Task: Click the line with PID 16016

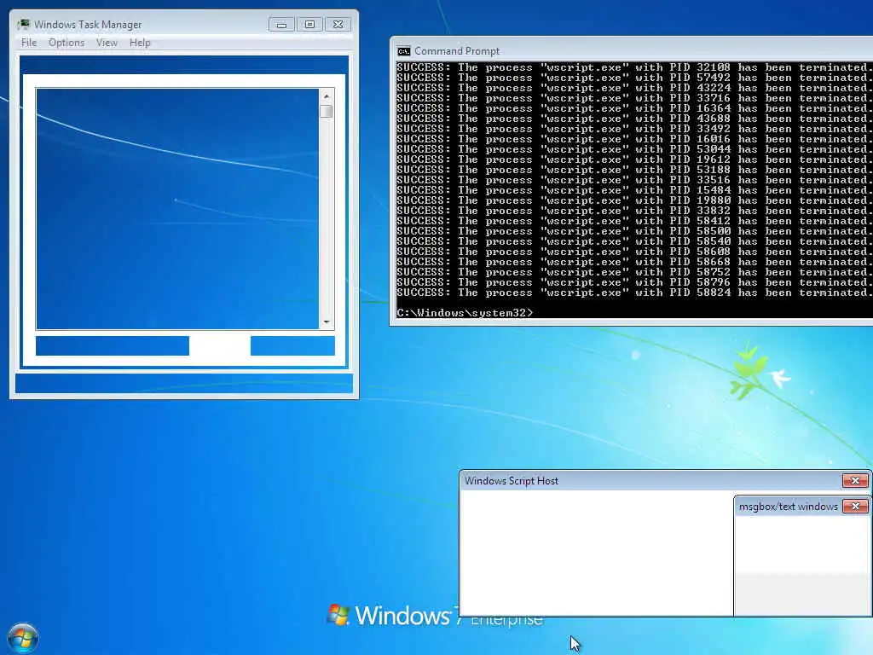Action: point(634,139)
